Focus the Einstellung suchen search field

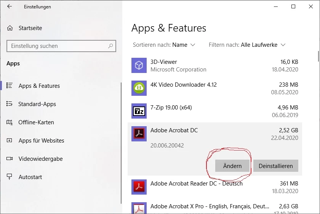click(x=61, y=46)
